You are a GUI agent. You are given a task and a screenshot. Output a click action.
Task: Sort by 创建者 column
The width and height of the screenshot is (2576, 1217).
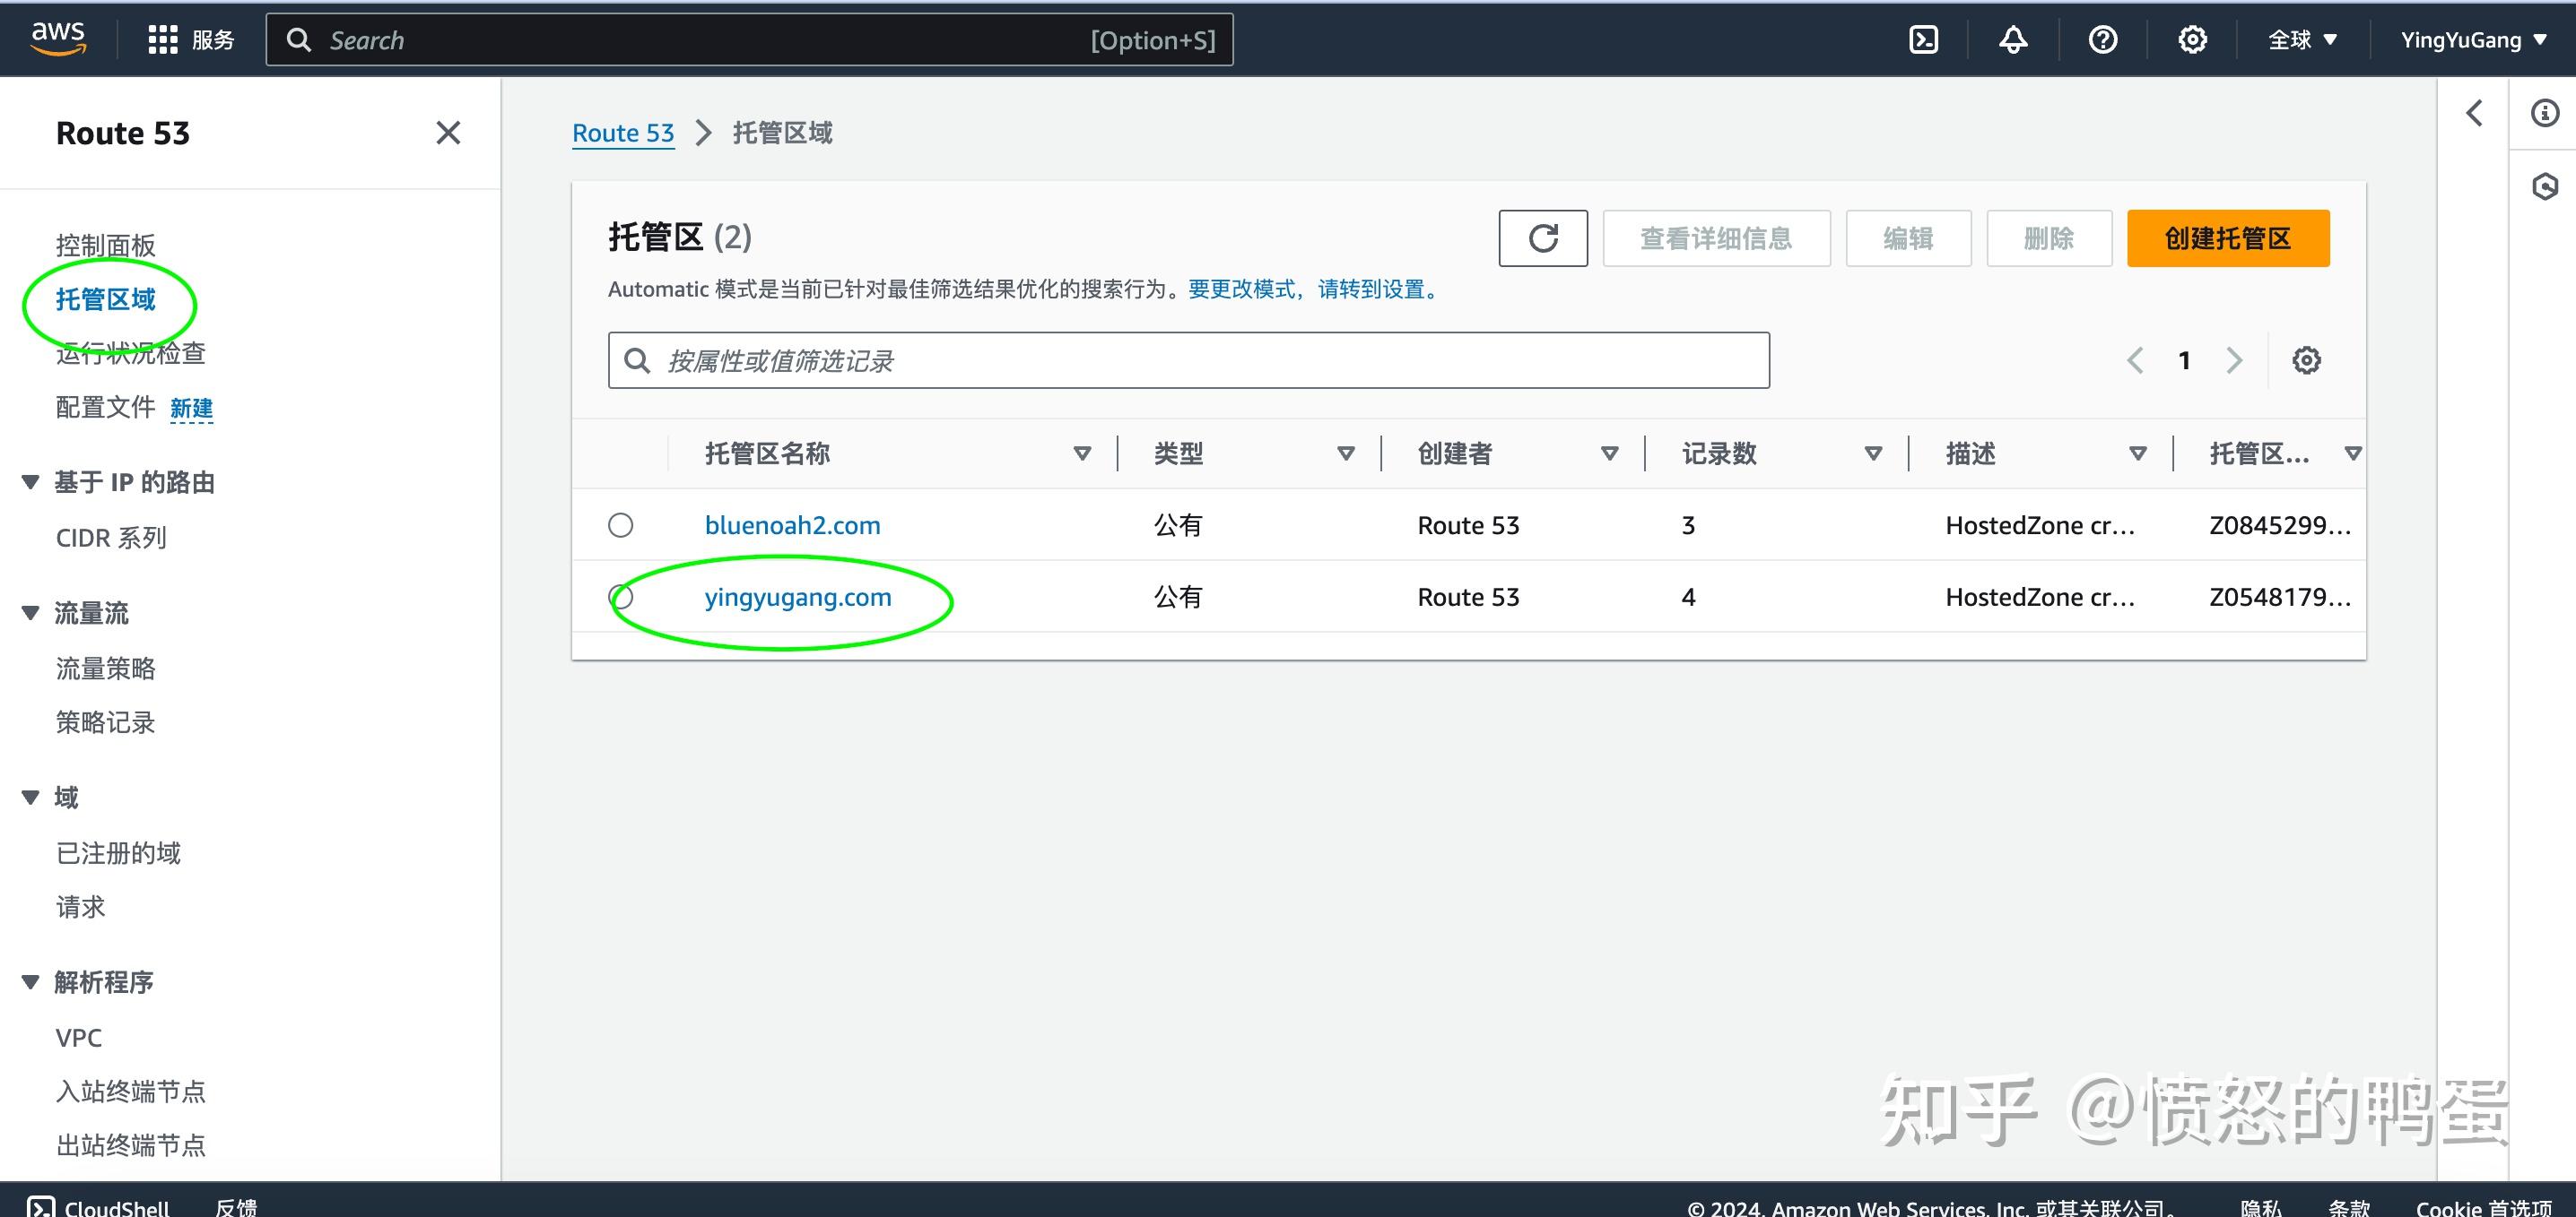point(1609,453)
